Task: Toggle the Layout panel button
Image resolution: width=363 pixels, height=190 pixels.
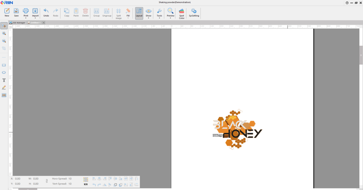Action: point(139,13)
